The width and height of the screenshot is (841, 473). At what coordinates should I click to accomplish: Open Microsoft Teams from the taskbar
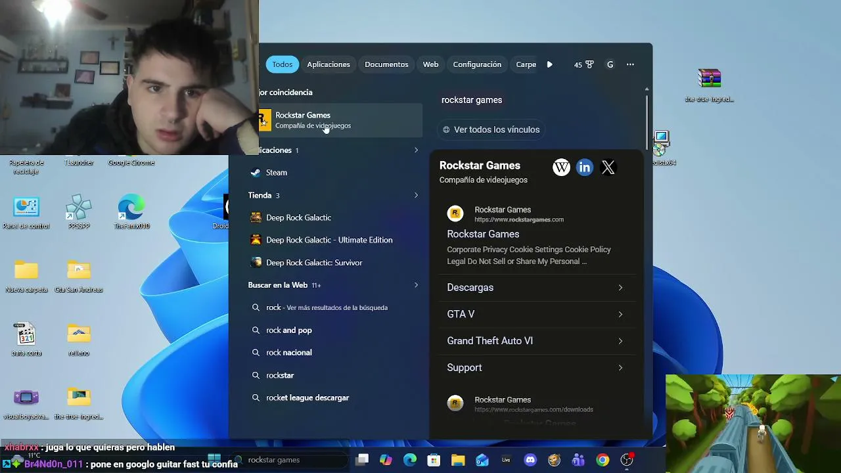pos(578,460)
